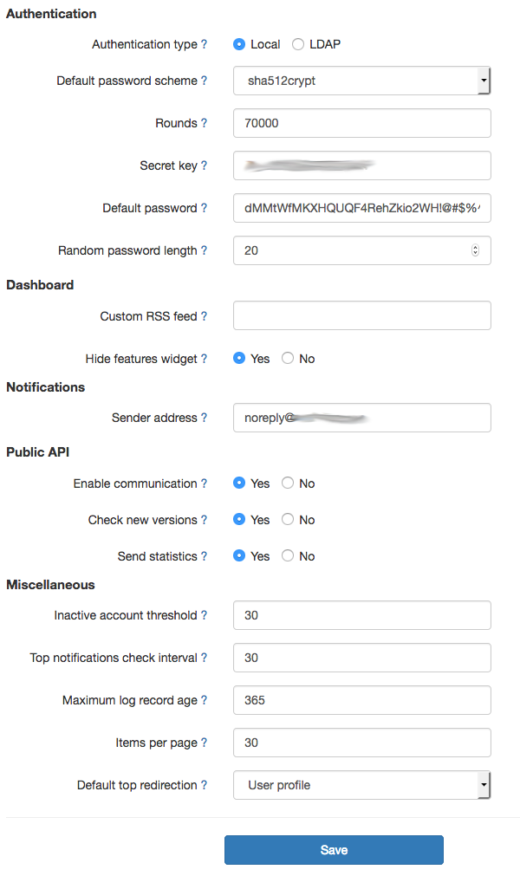Open help for Maximum log record age
The height and width of the screenshot is (889, 520).
tap(205, 700)
